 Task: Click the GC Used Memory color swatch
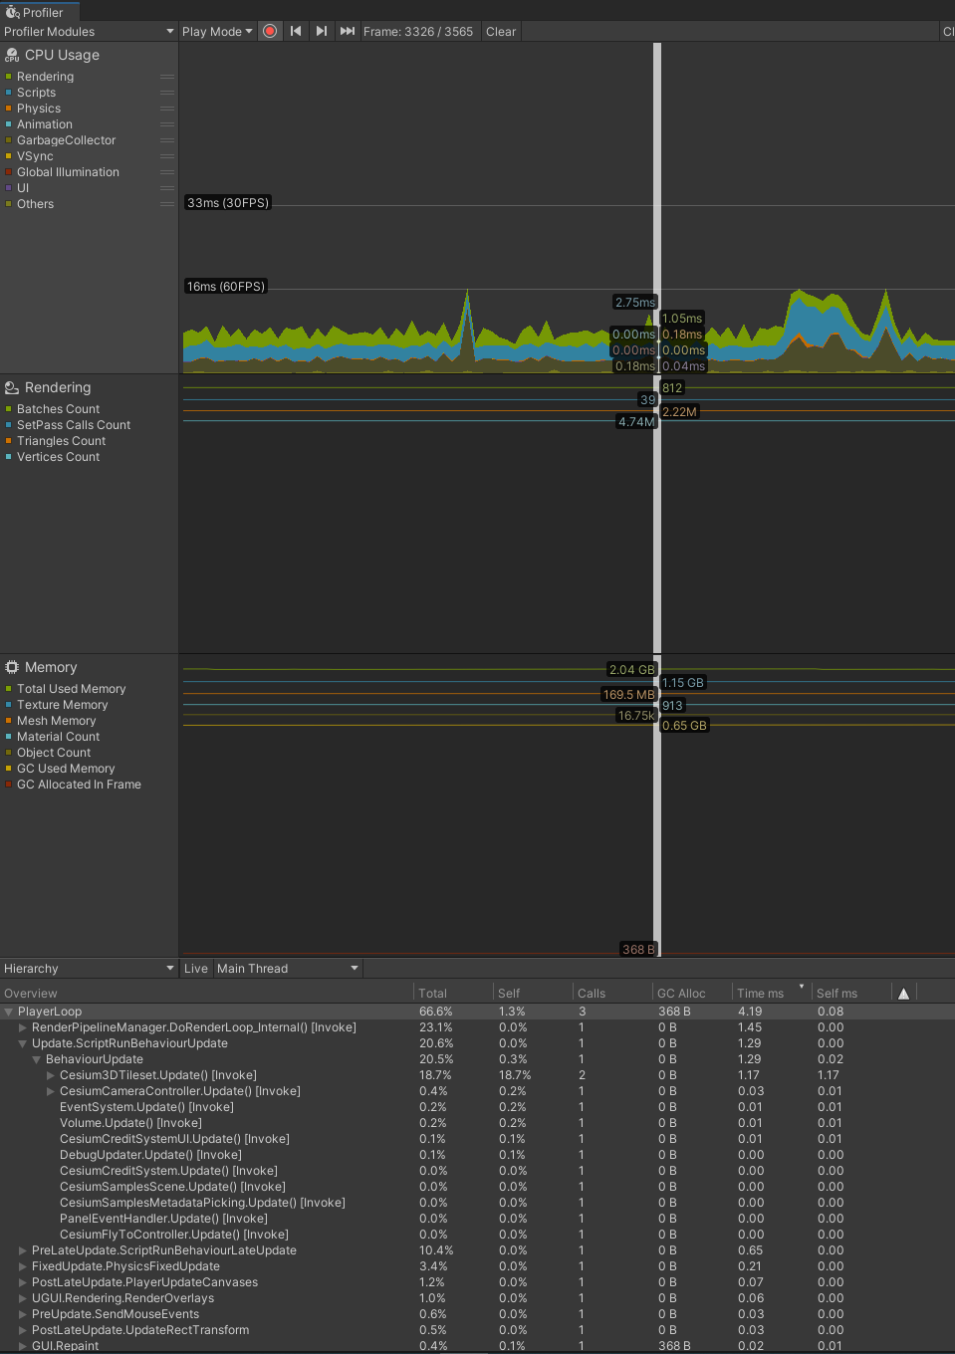point(10,768)
